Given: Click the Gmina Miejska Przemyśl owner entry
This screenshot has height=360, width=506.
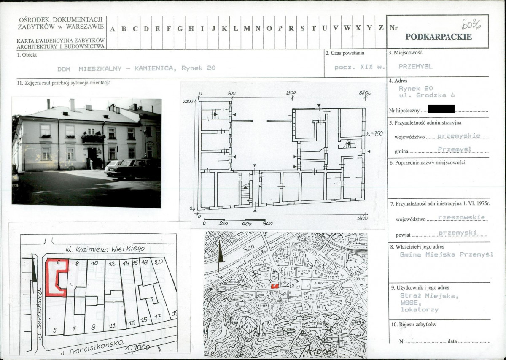Looking at the screenshot, I should point(446,254).
